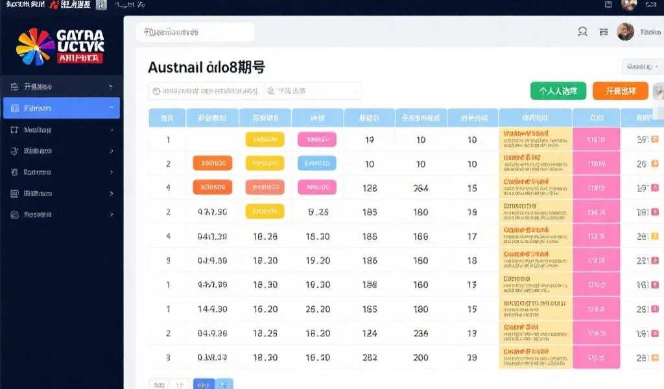
Task: Click the red house icon in the top bar
Action: (x=54, y=5)
